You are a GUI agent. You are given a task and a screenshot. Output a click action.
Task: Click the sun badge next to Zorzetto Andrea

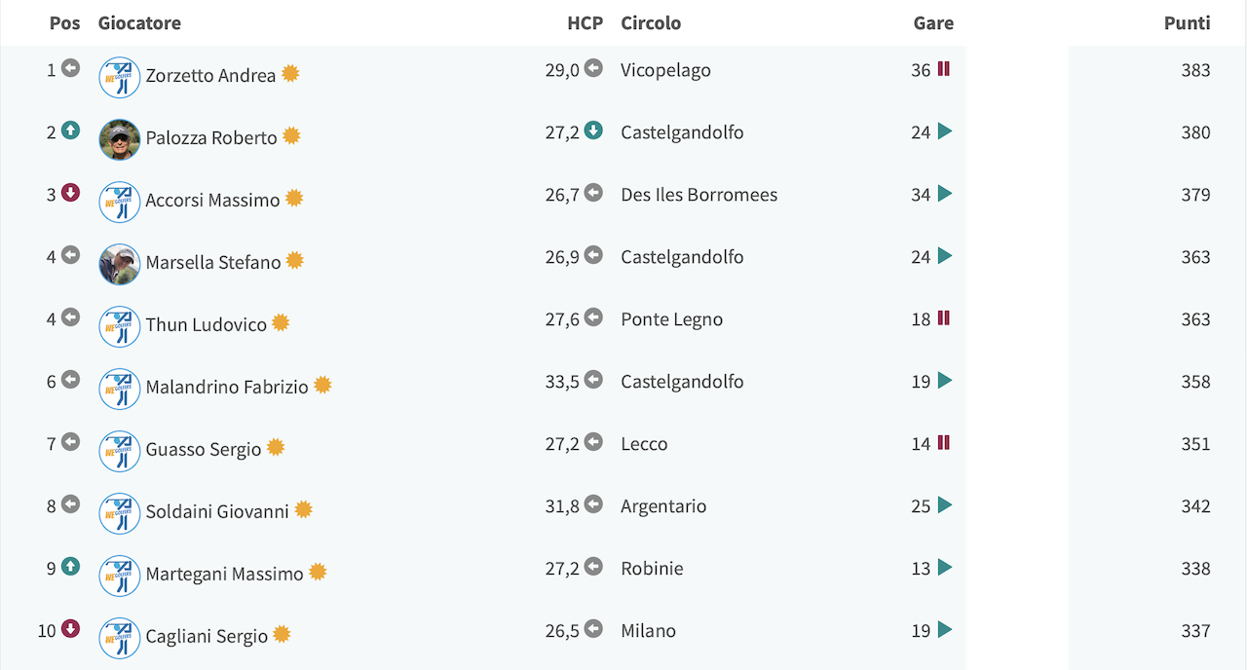[x=290, y=73]
